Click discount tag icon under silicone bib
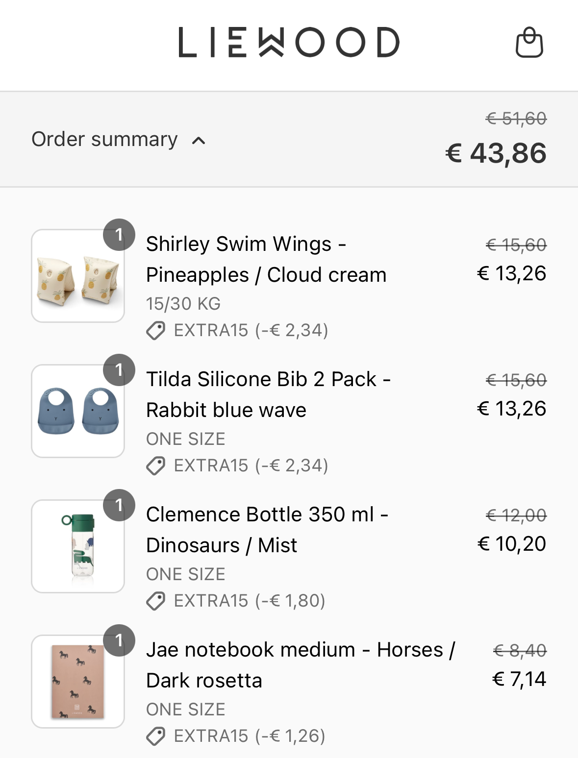 pyautogui.click(x=156, y=466)
